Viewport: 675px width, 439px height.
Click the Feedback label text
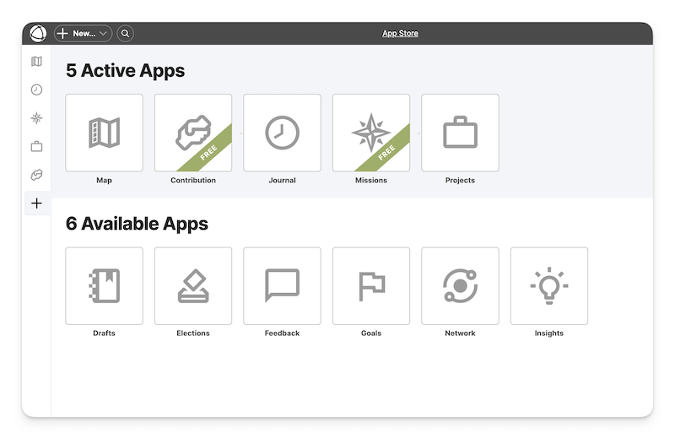[282, 333]
